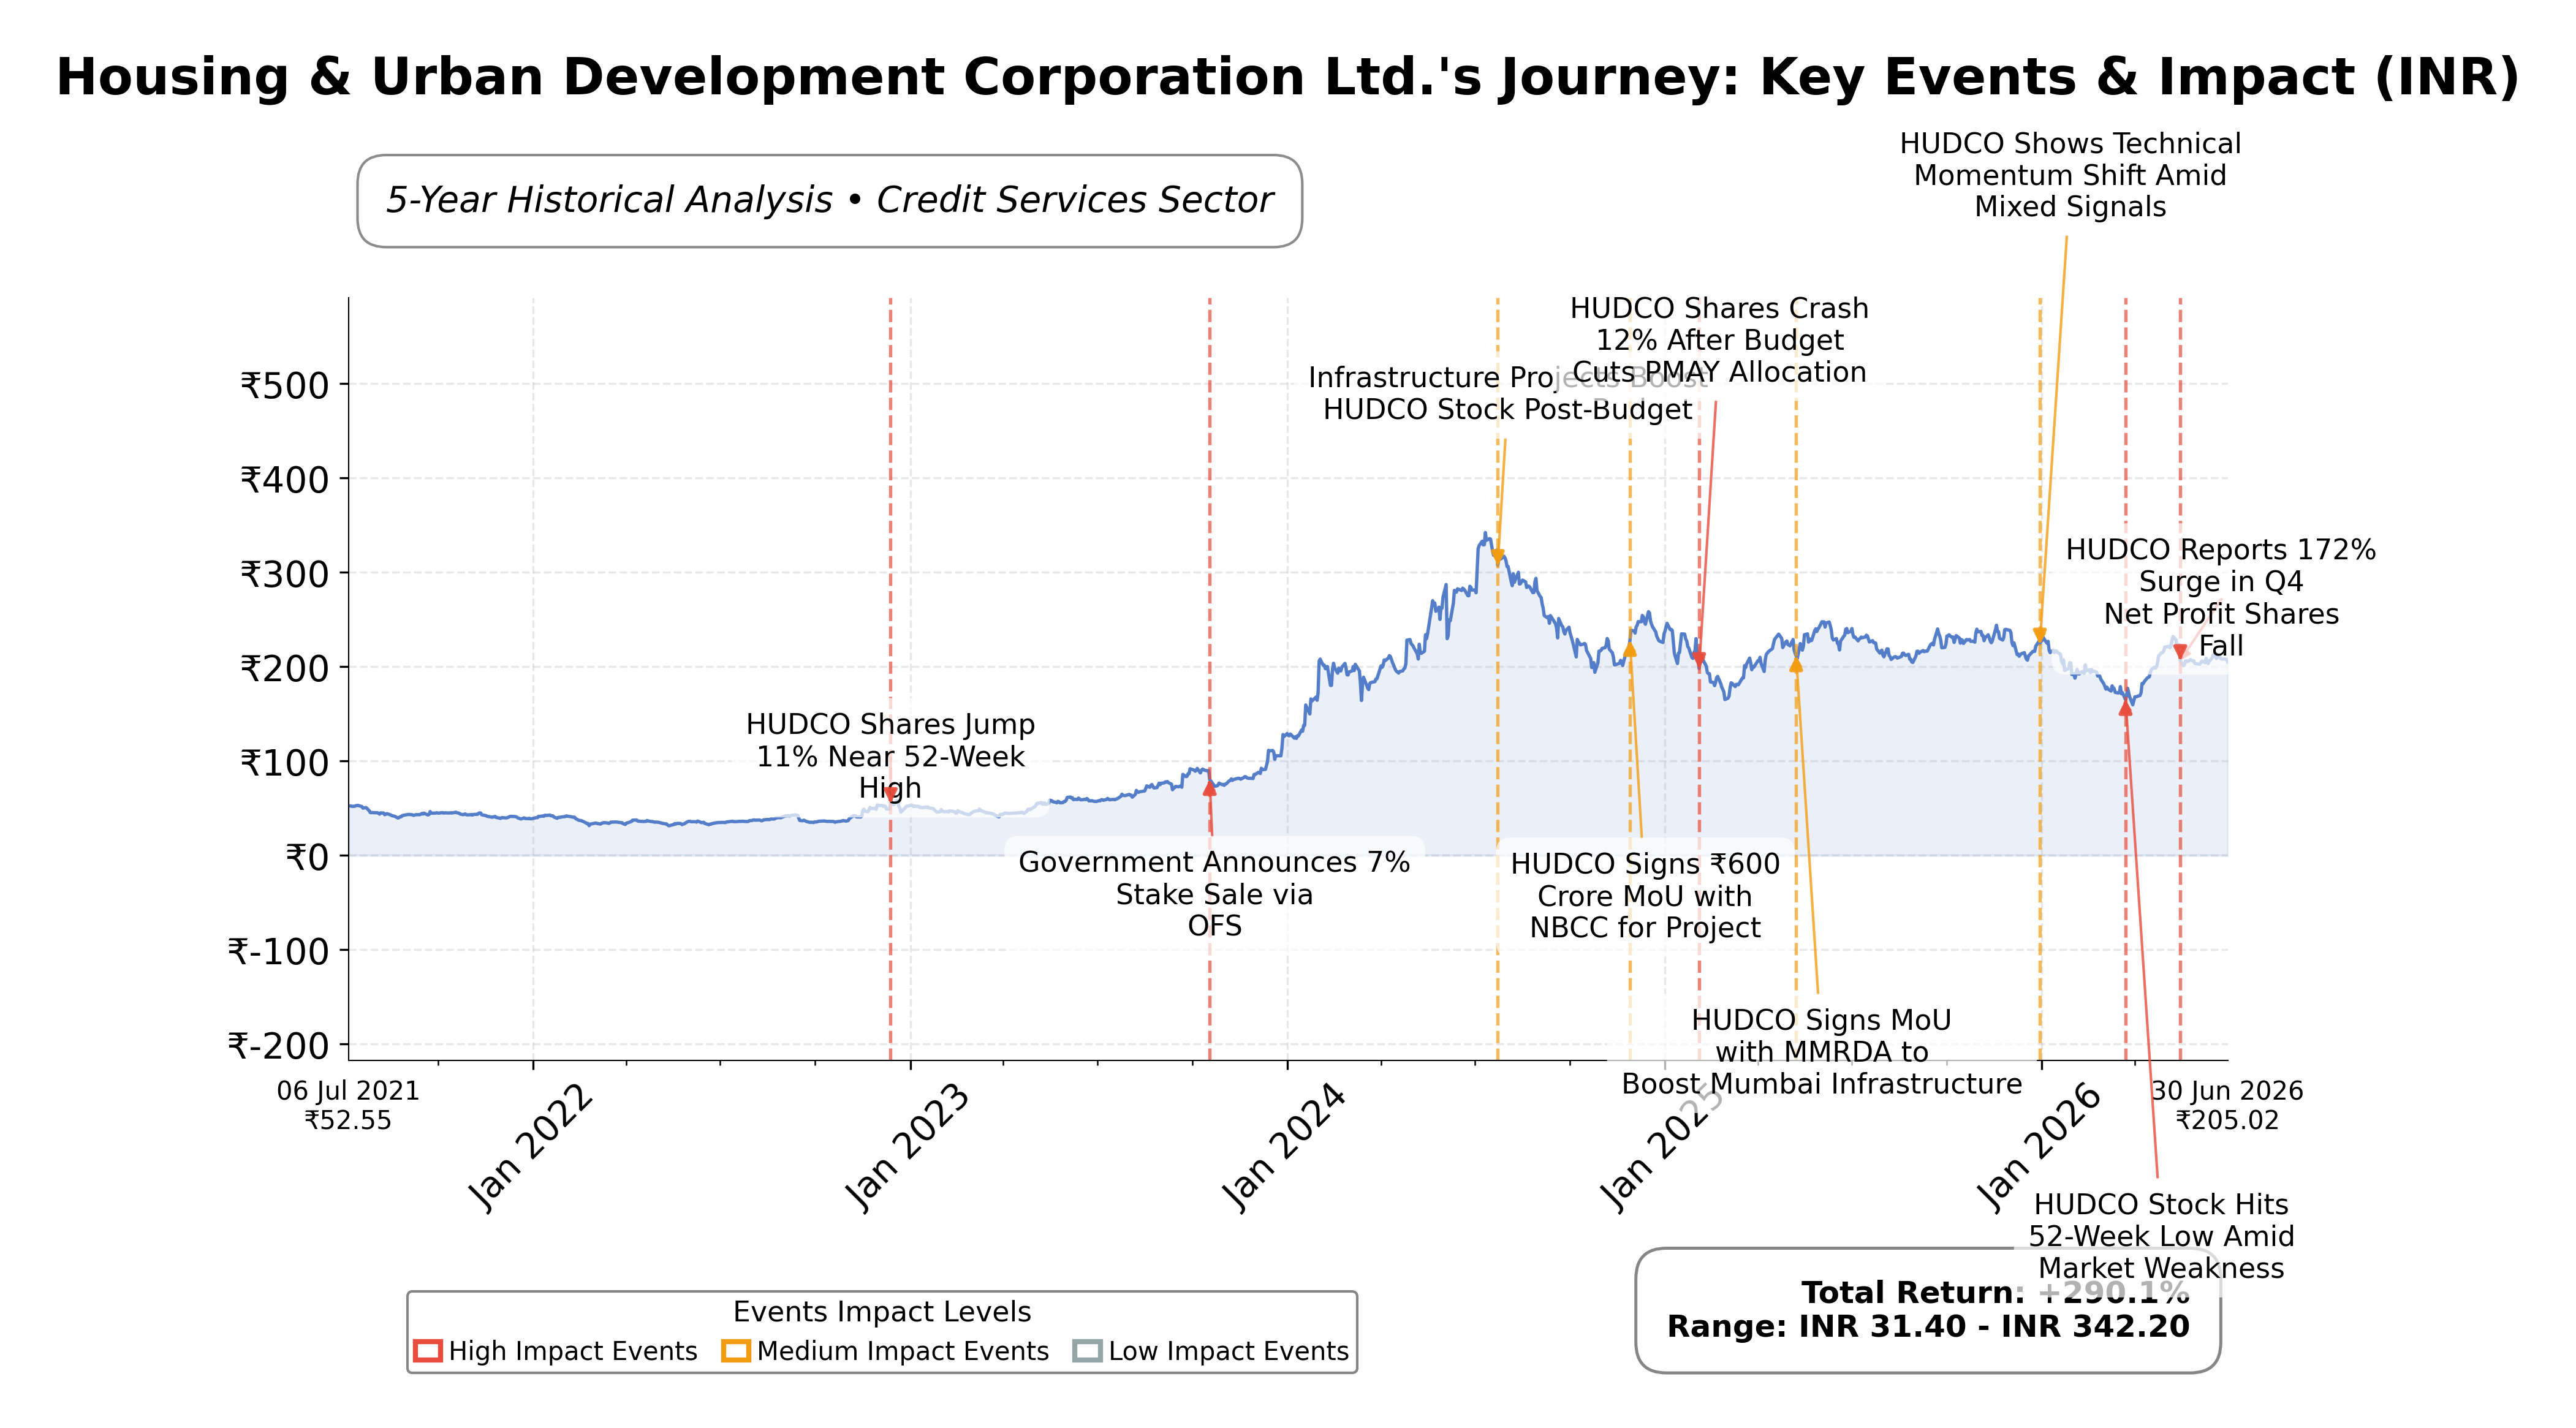Click the ₹0 y-axis label
2576x1428 pixels.
[307, 857]
